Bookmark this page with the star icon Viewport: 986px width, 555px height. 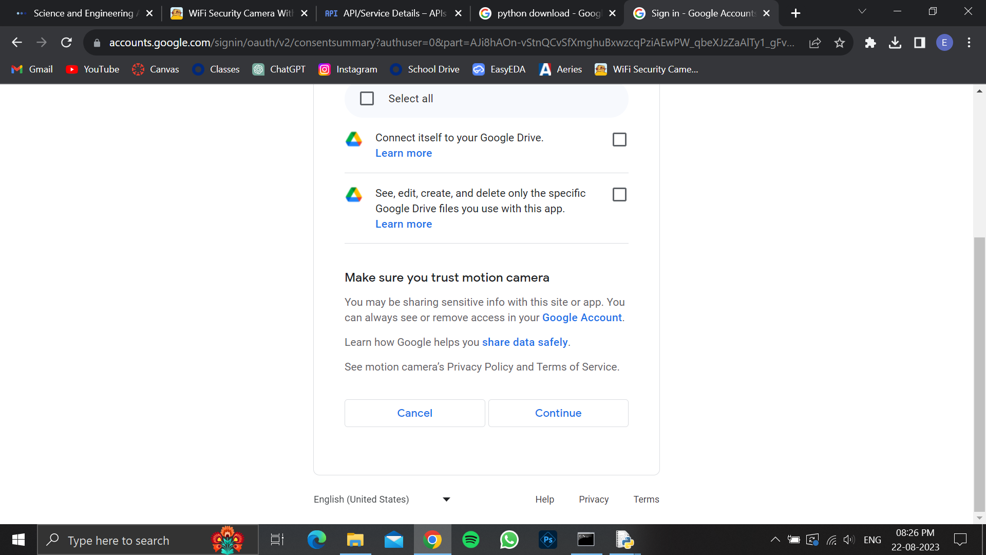coord(840,43)
